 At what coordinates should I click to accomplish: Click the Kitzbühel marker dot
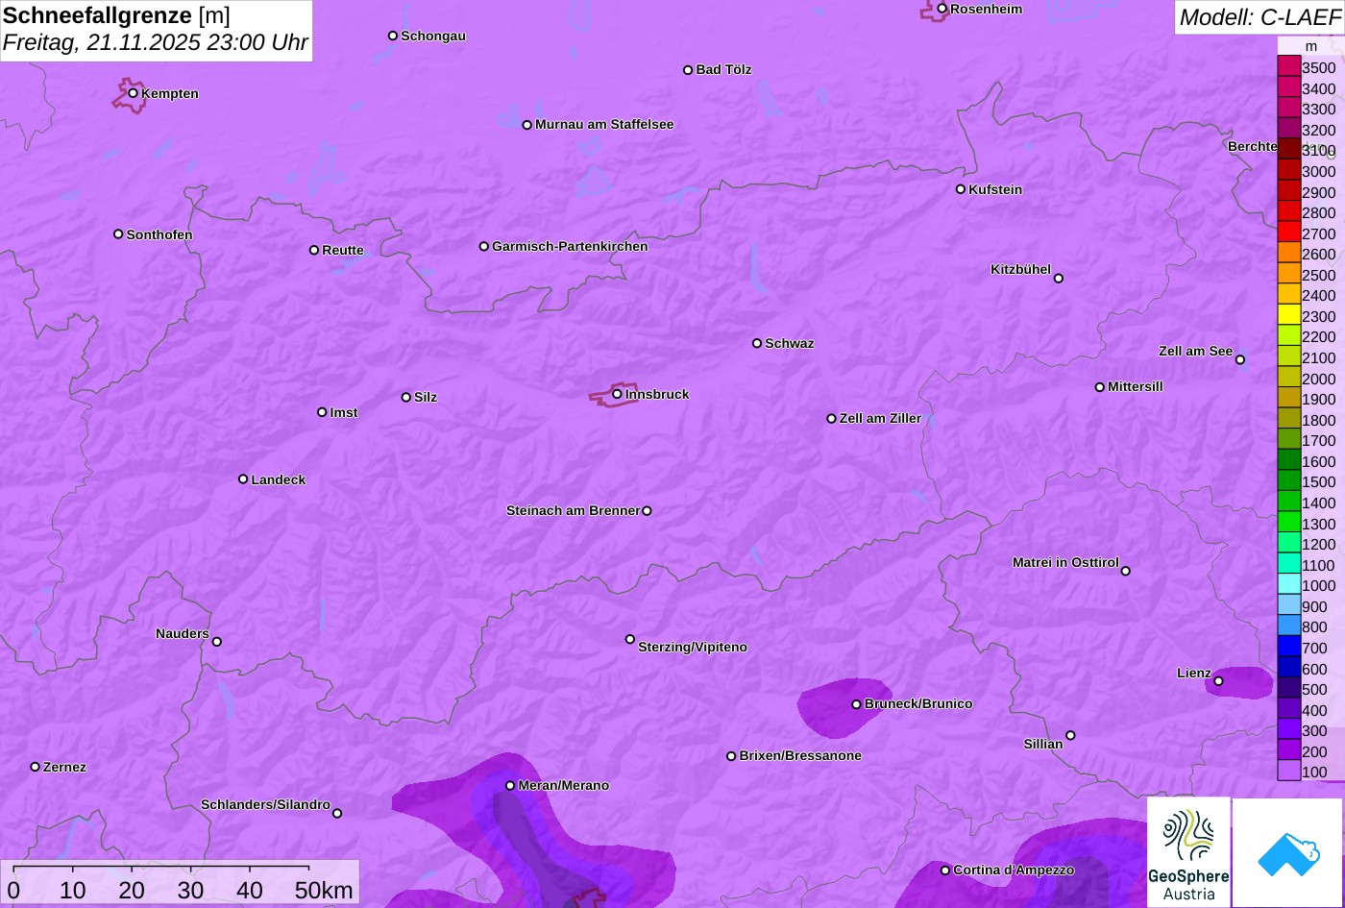[1059, 278]
